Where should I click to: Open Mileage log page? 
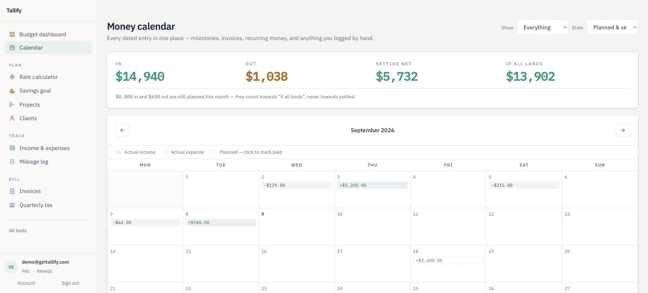click(x=48, y=162)
